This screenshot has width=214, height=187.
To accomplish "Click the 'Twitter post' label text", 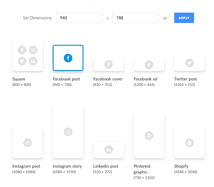I will click(185, 79).
